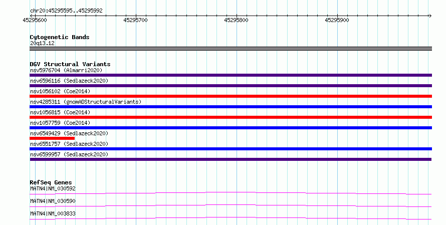
Task: Select the blue bar for nsv6551757
Action: point(231,149)
